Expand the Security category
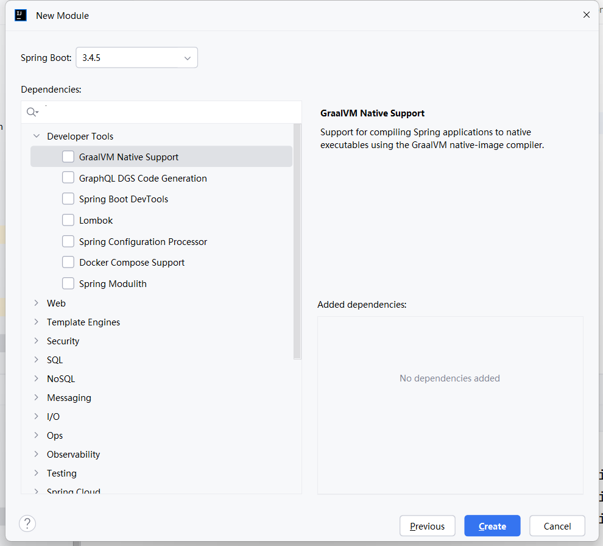Screen dimensions: 603x546 tap(36, 341)
